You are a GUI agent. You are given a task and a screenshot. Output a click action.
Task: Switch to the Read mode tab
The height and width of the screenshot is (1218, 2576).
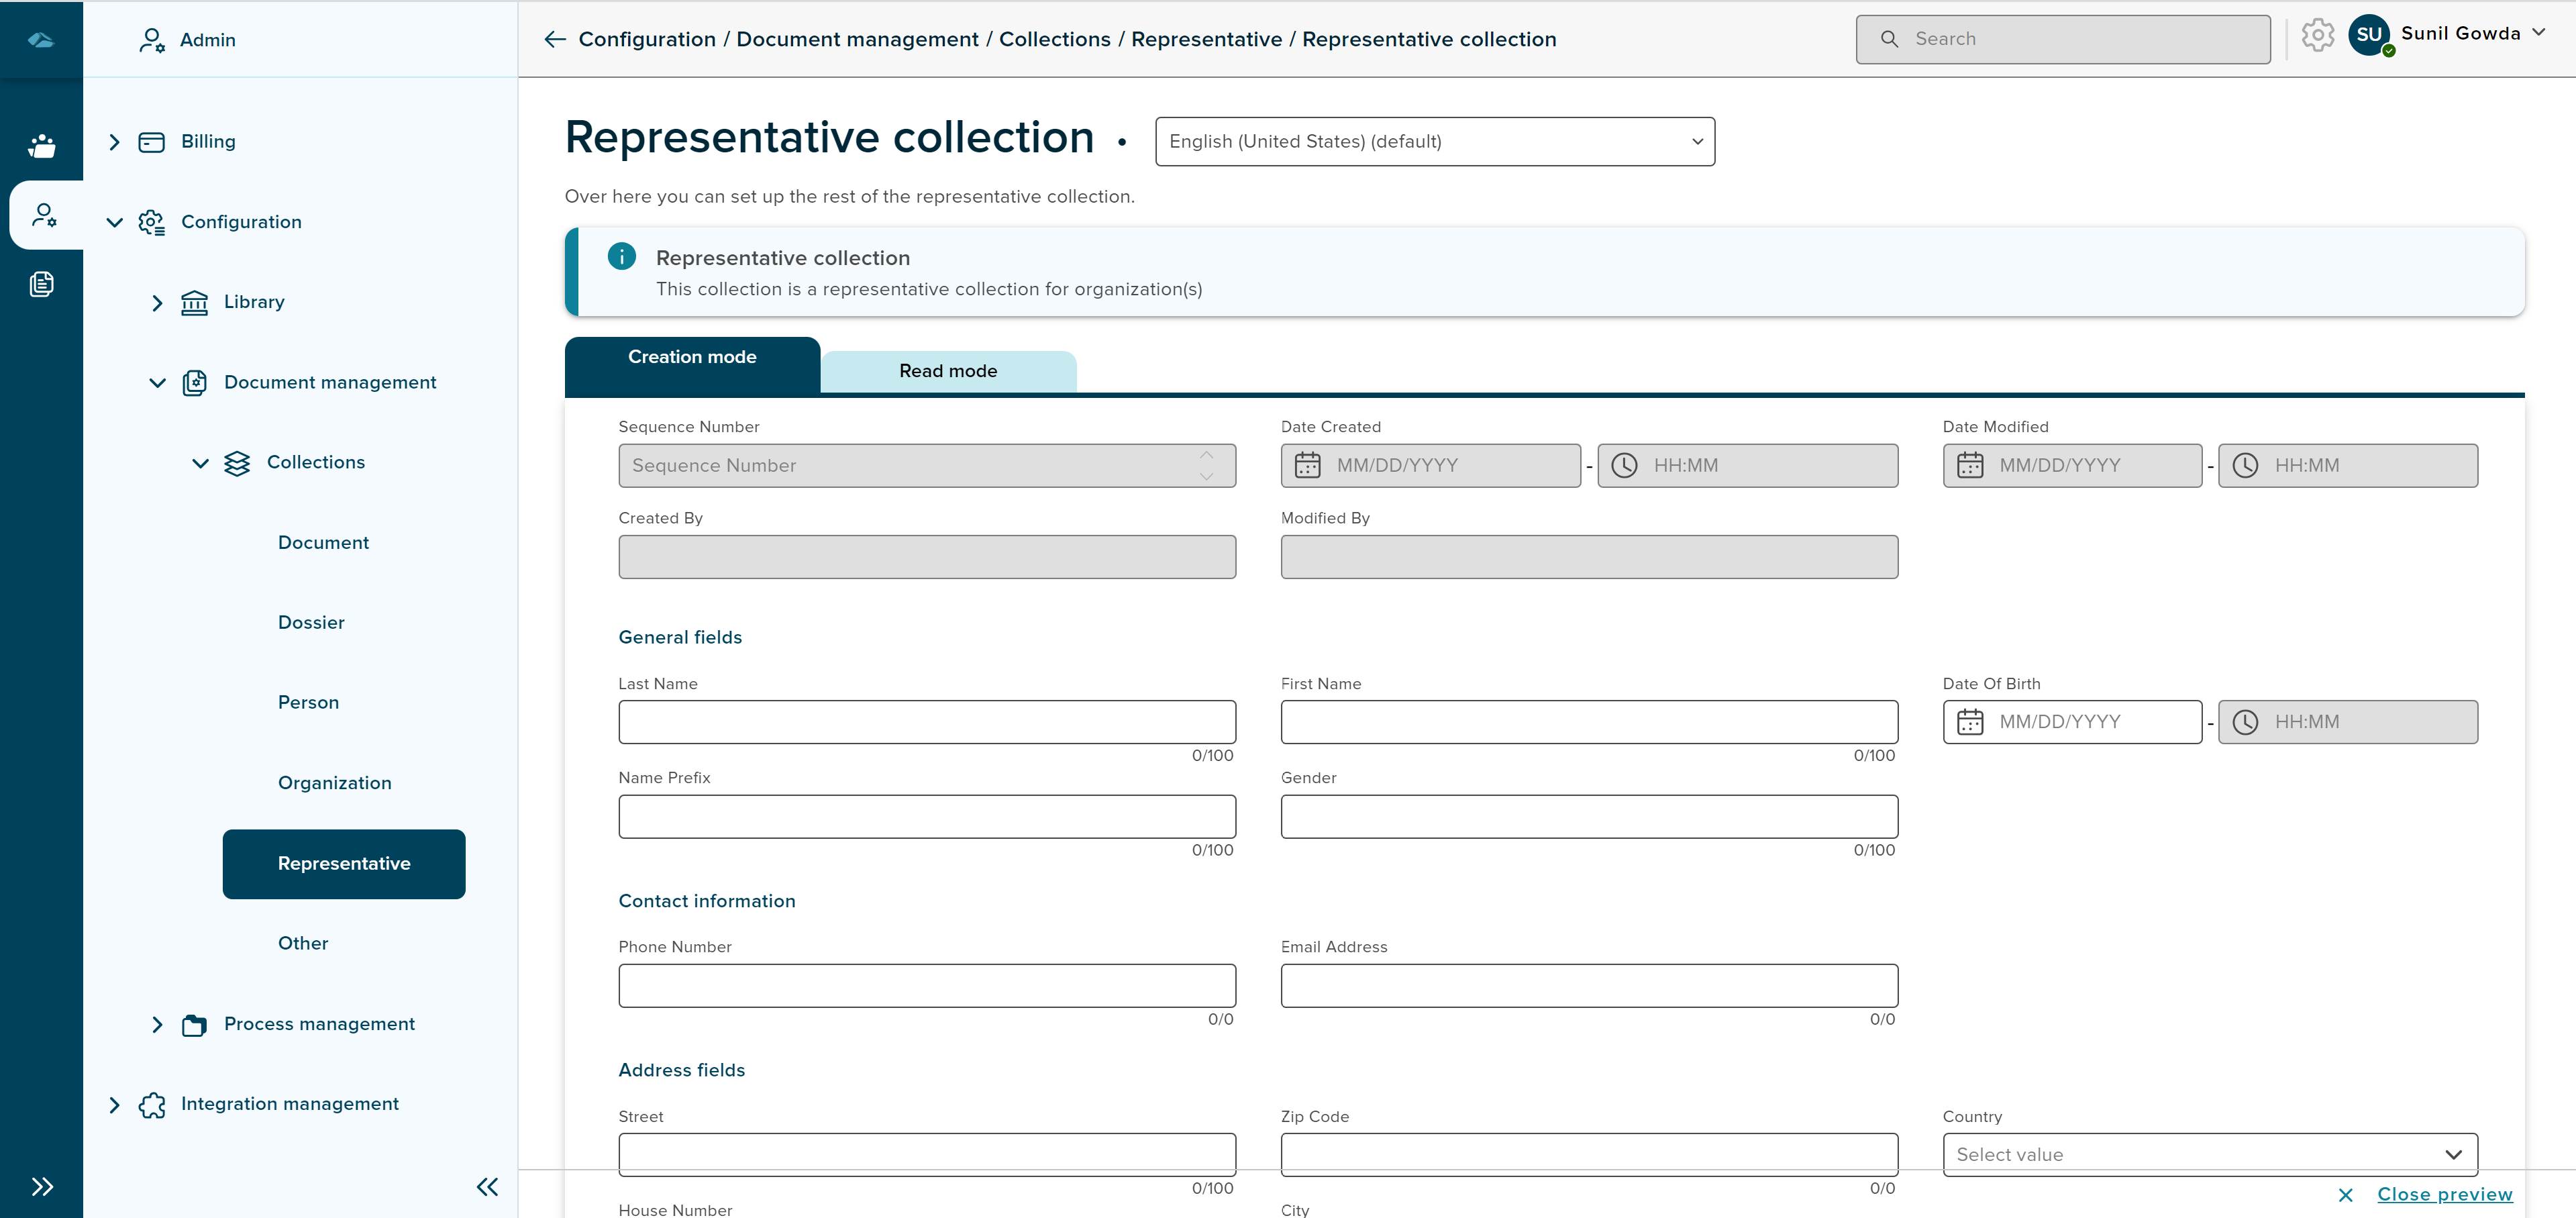947,371
